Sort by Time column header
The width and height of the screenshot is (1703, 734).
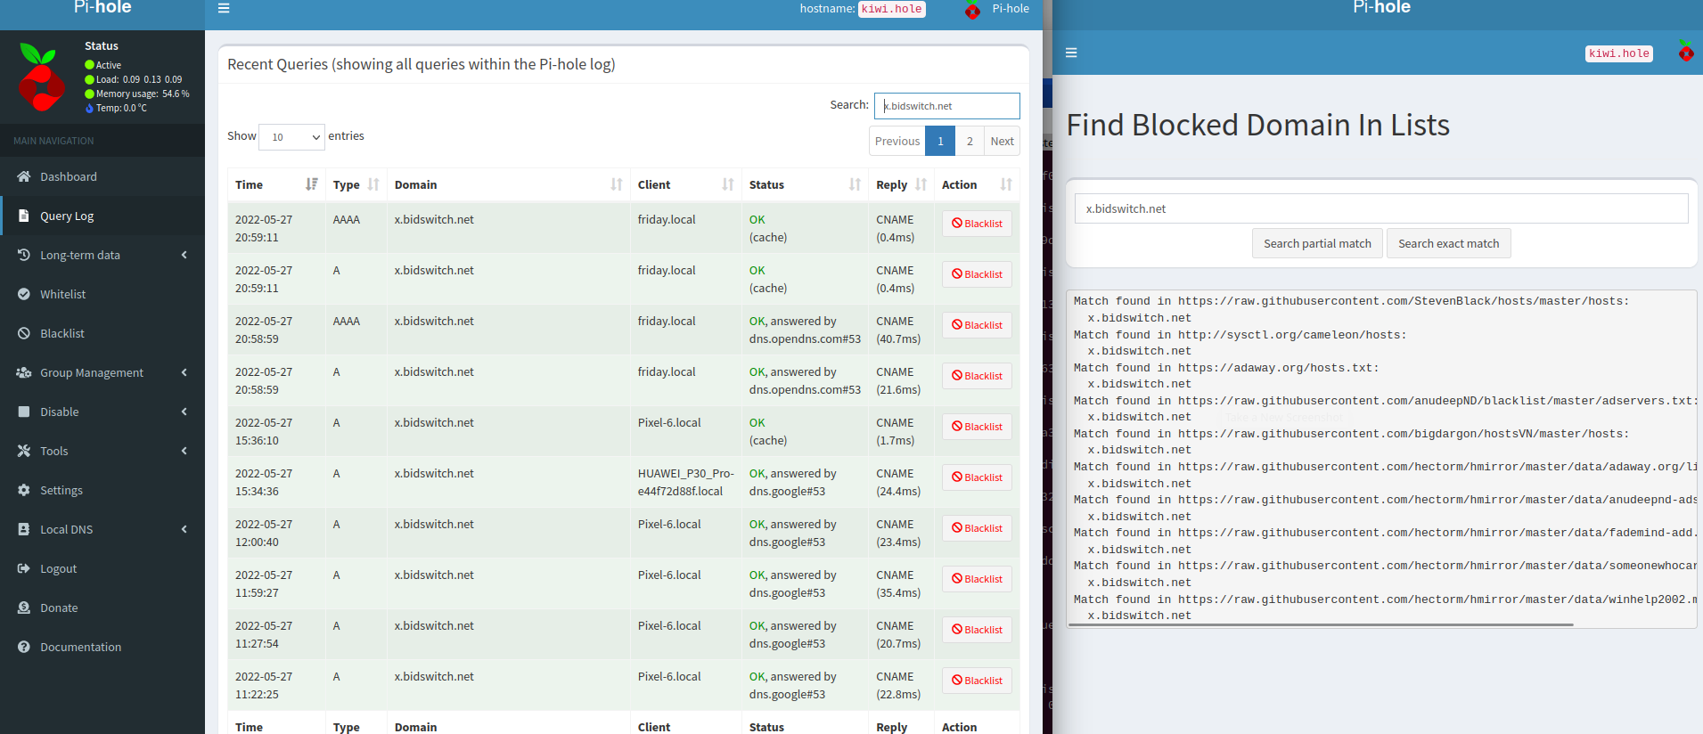[x=276, y=184]
